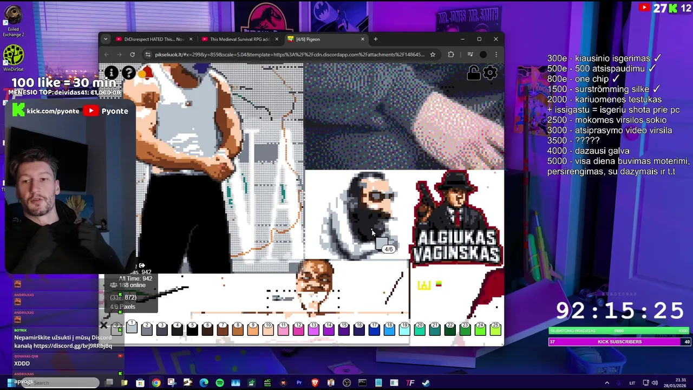
Task: Select blue swatch number 17
Action: pyautogui.click(x=374, y=328)
